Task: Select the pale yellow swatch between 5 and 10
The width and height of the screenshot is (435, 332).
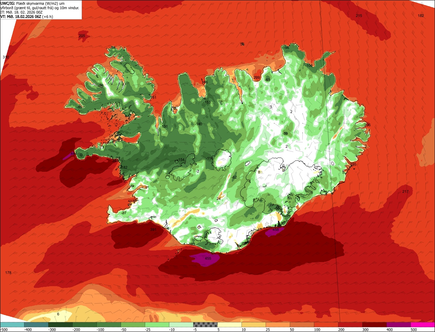Action: tap(229, 325)
